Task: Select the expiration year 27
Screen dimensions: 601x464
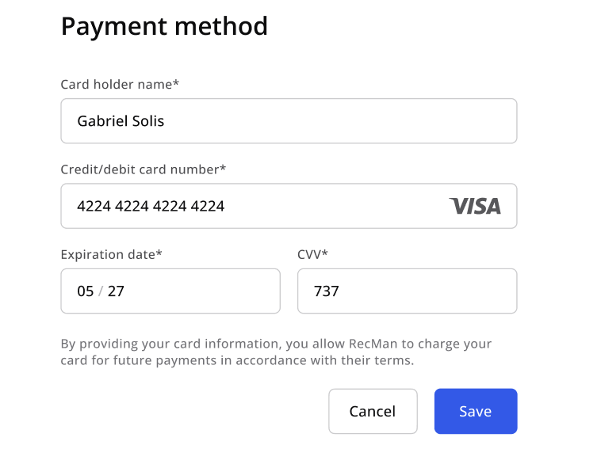Action: 116,291
